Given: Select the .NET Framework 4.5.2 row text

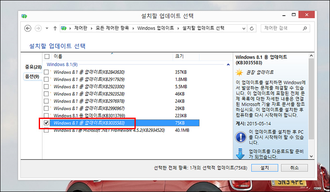Looking at the screenshot, I should point(109,130).
